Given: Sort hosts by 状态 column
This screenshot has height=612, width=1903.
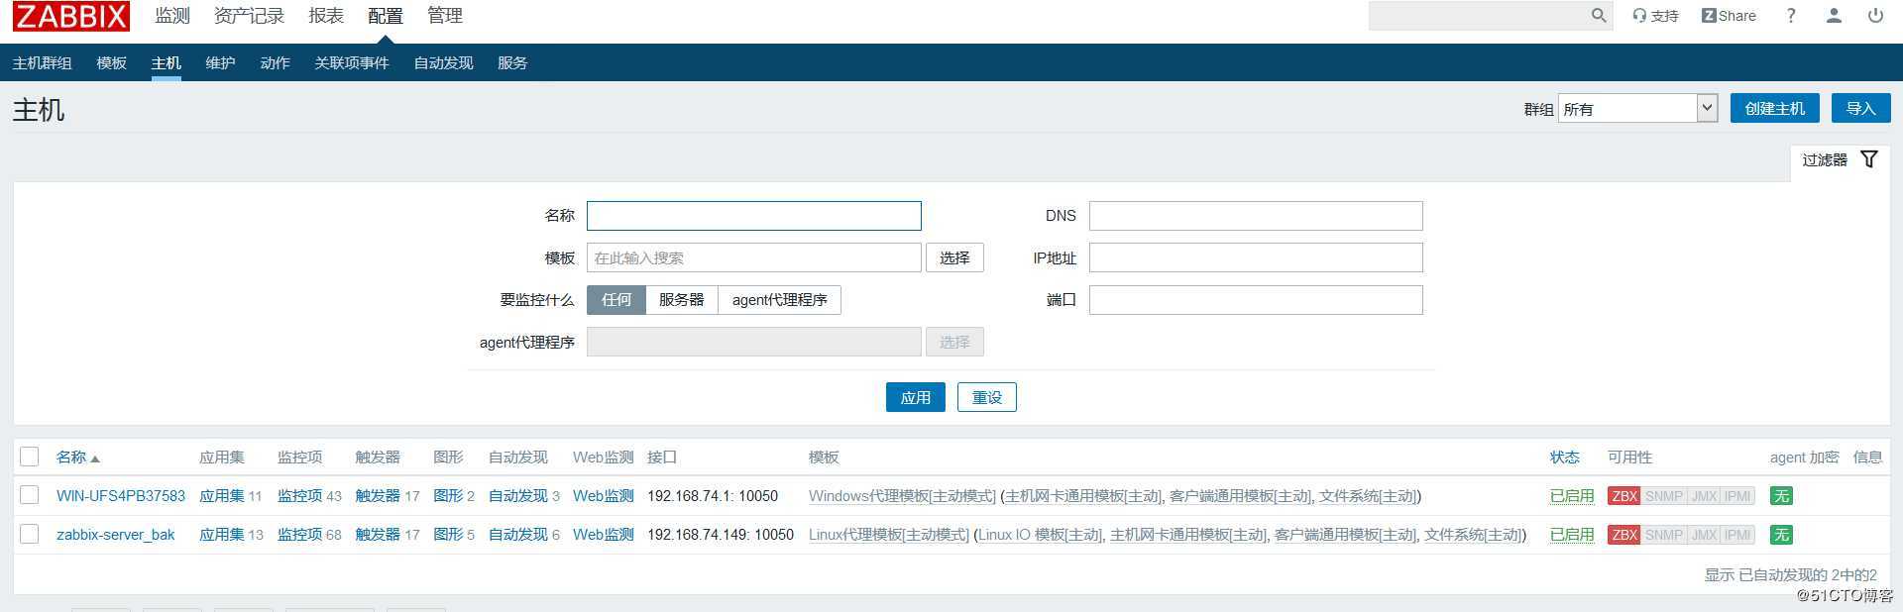Looking at the screenshot, I should [1565, 458].
